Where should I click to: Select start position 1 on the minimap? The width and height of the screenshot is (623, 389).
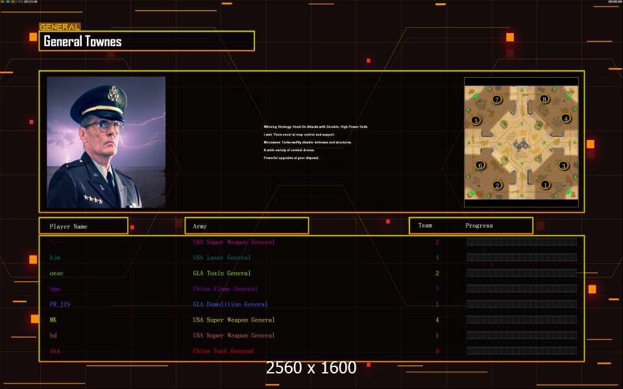[x=545, y=184]
